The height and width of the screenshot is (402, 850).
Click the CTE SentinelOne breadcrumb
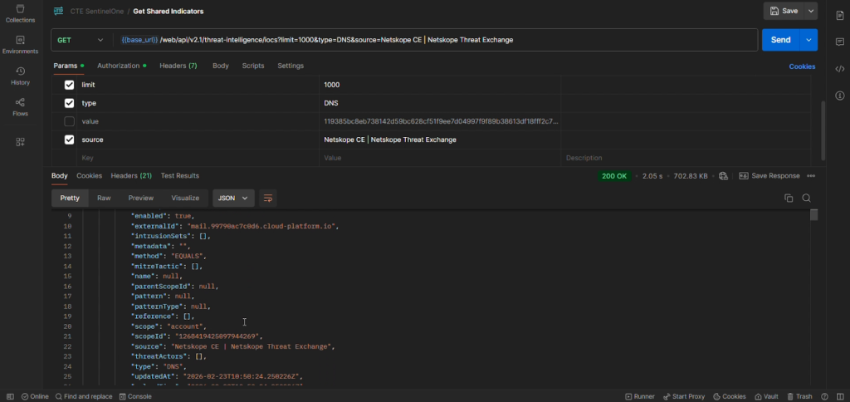pos(96,11)
